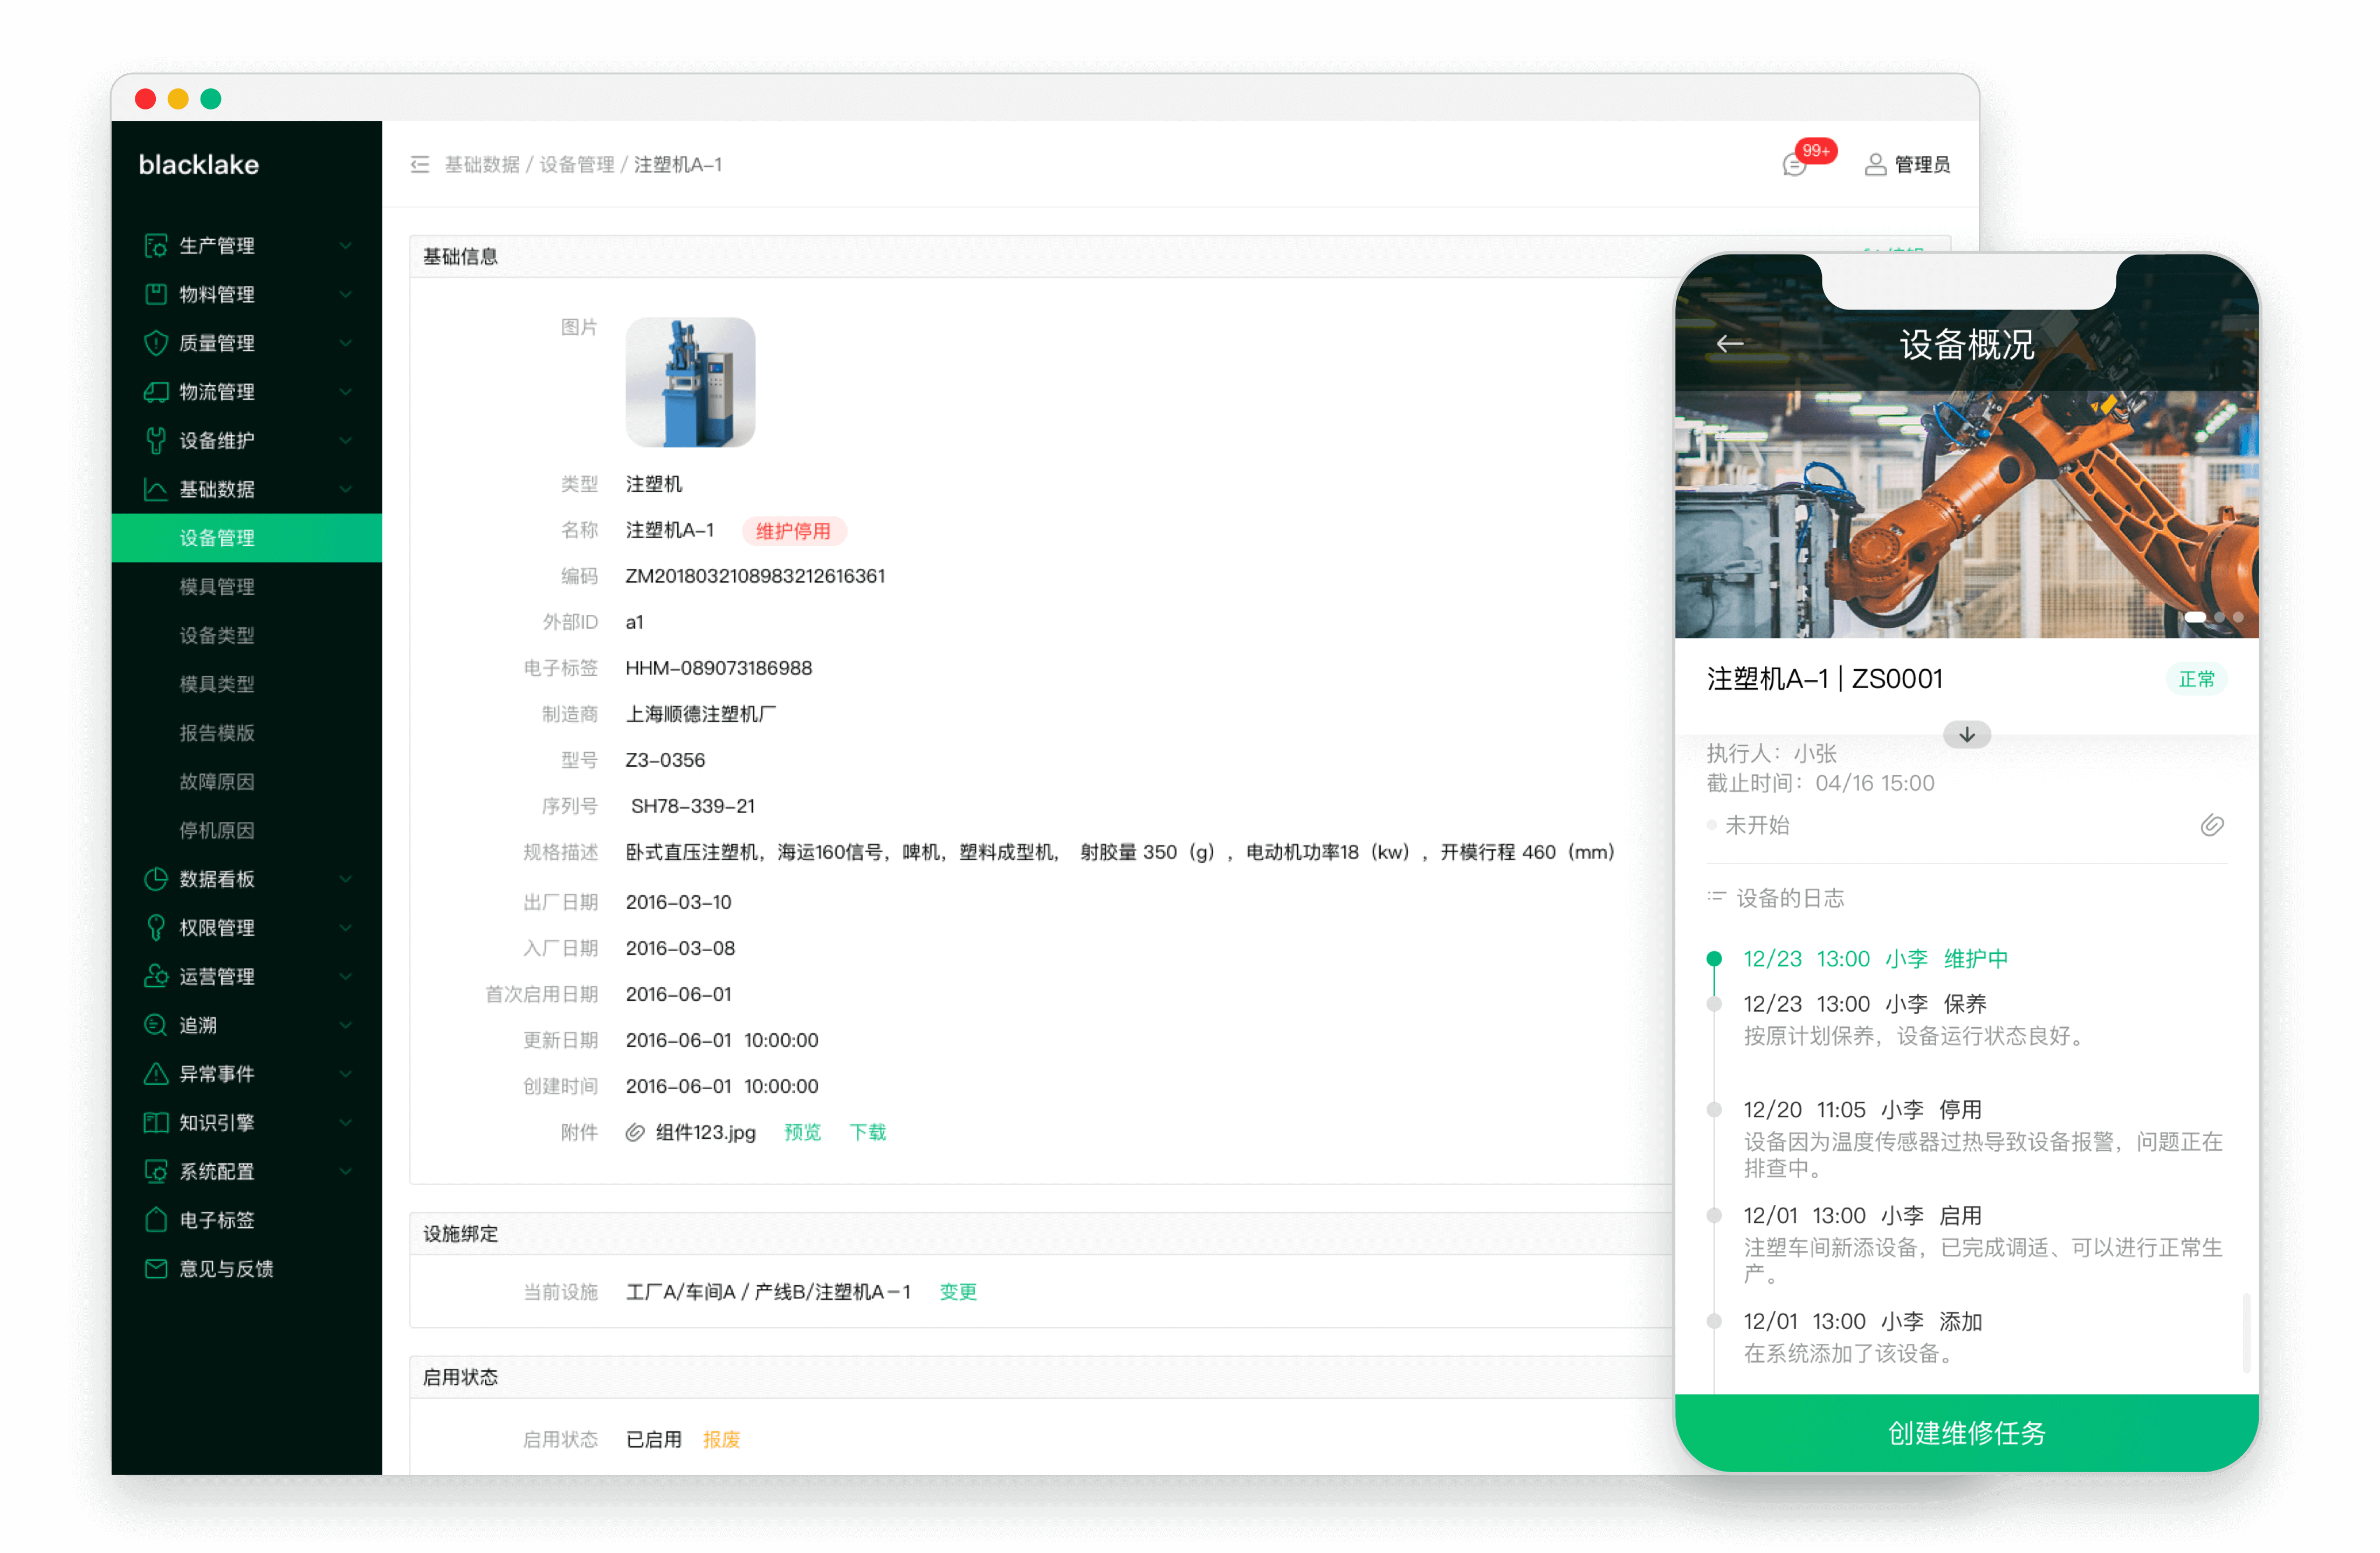Expand 物料管理 with its chevron
This screenshot has height=1553, width=2380.
pos(346,294)
